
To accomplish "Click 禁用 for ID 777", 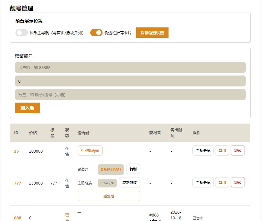I will [x=222, y=183].
